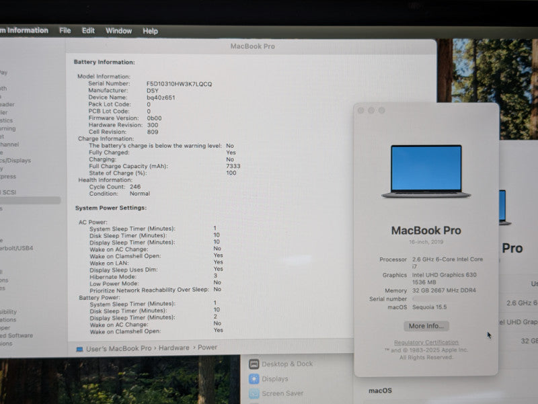Open the Window menu
This screenshot has width=538, height=404.
coord(119,31)
